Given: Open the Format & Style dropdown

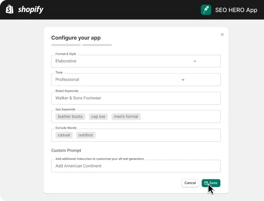Looking at the screenshot, I should tap(136, 61).
